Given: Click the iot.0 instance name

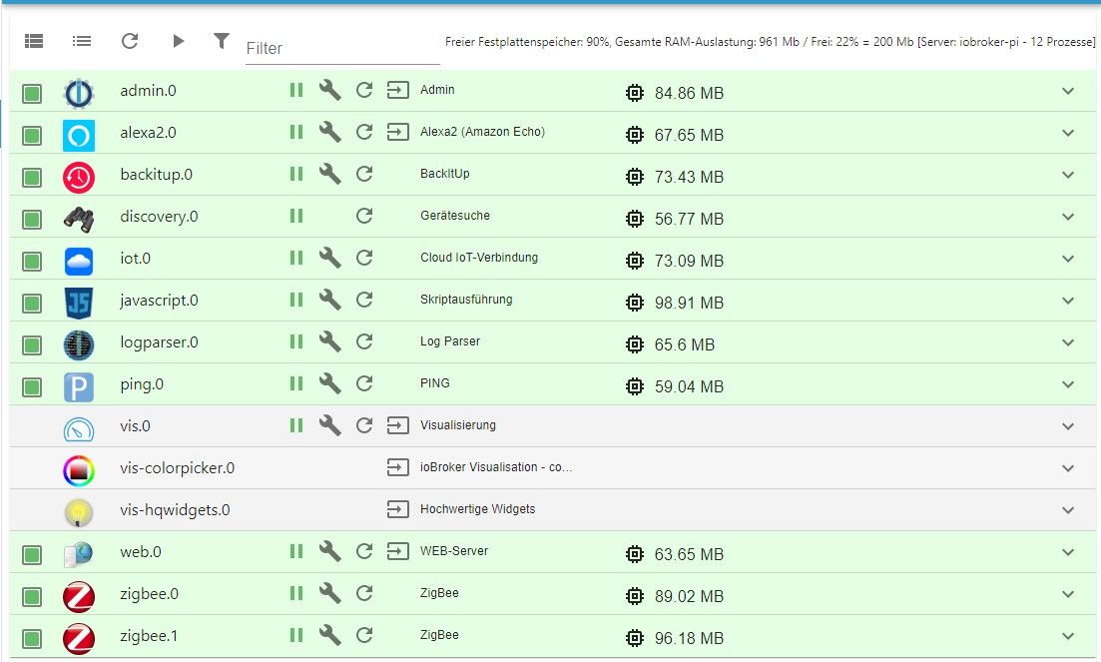Looking at the screenshot, I should click(x=135, y=259).
